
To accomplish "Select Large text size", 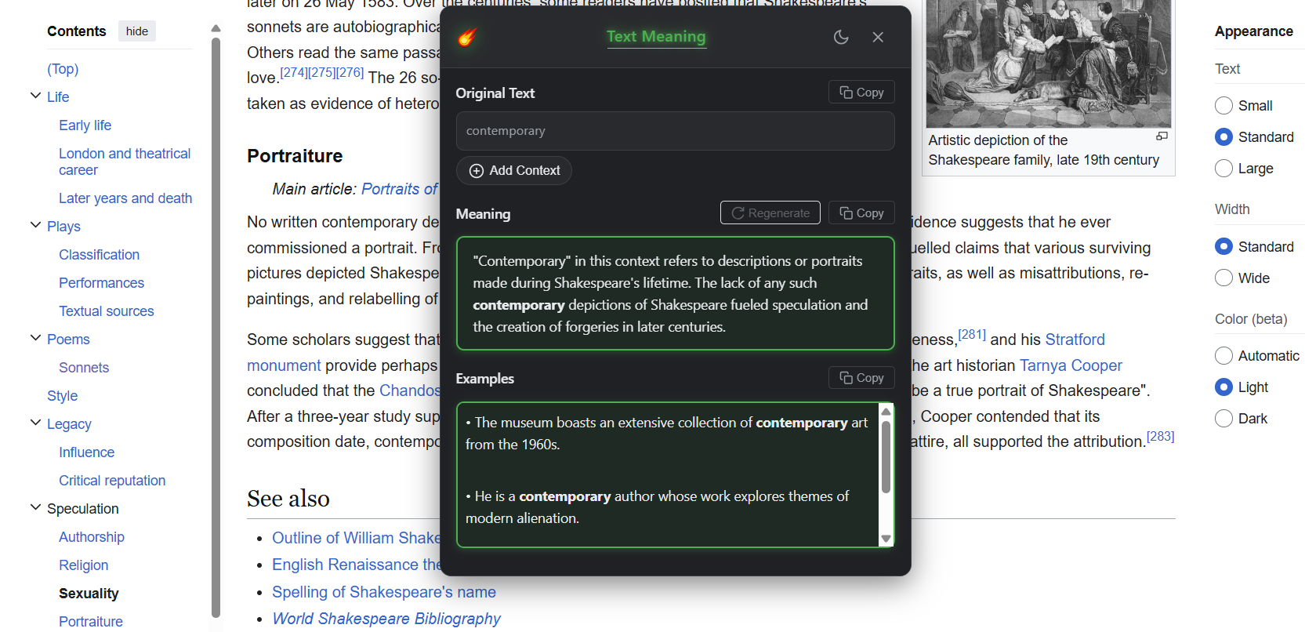I will (x=1223, y=168).
